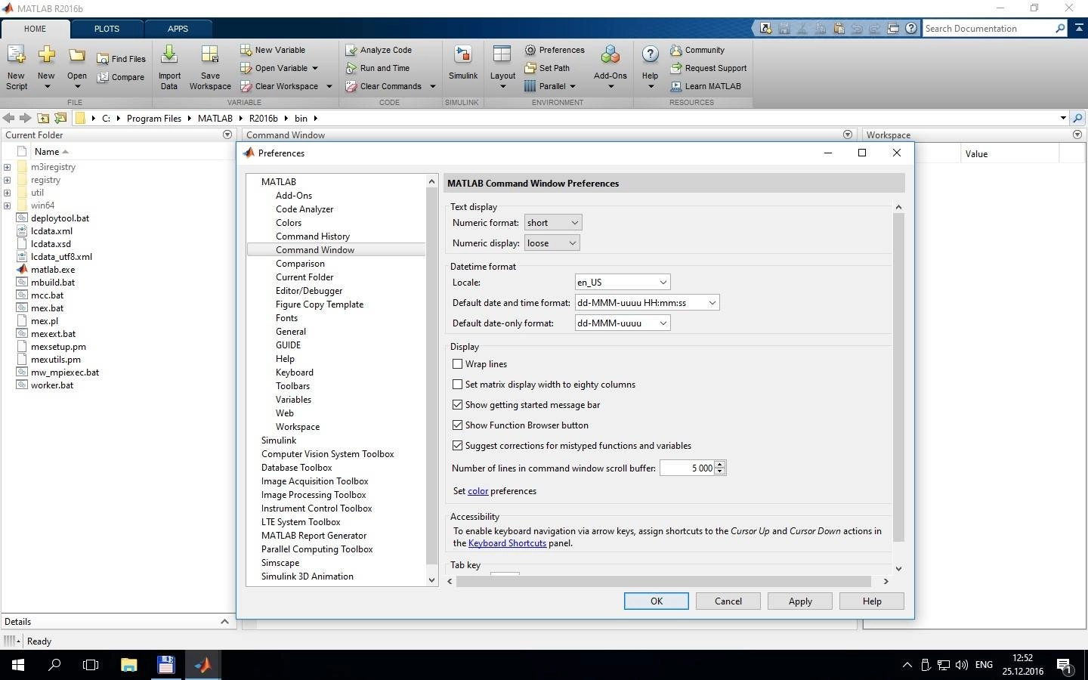
Task: Click the preferences tree scrollbar
Action: click(x=432, y=376)
